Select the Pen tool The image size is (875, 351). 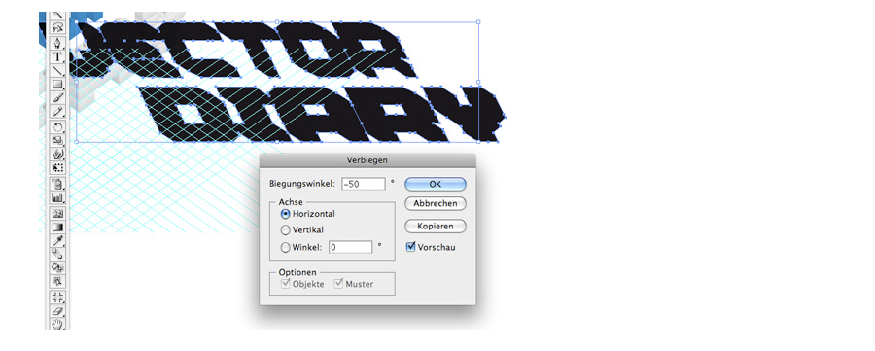pyautogui.click(x=58, y=43)
